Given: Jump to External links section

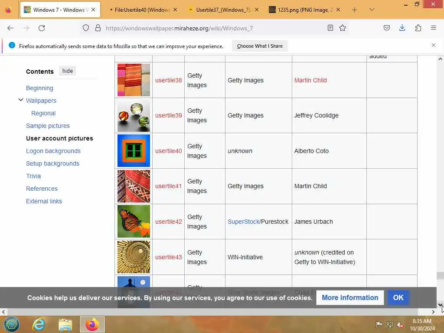Looking at the screenshot, I should pos(44,201).
